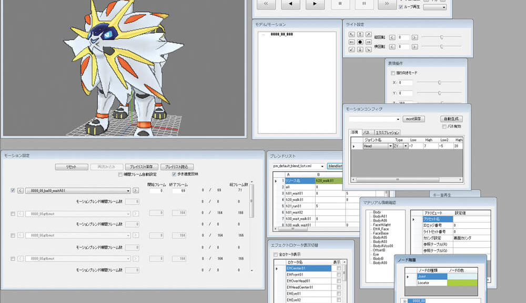Switch to エクスプレッション tab
This screenshot has width=526, height=303.
387,133
